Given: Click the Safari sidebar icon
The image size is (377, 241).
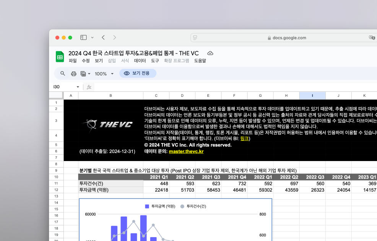Looking at the screenshot, I should click(83, 37).
